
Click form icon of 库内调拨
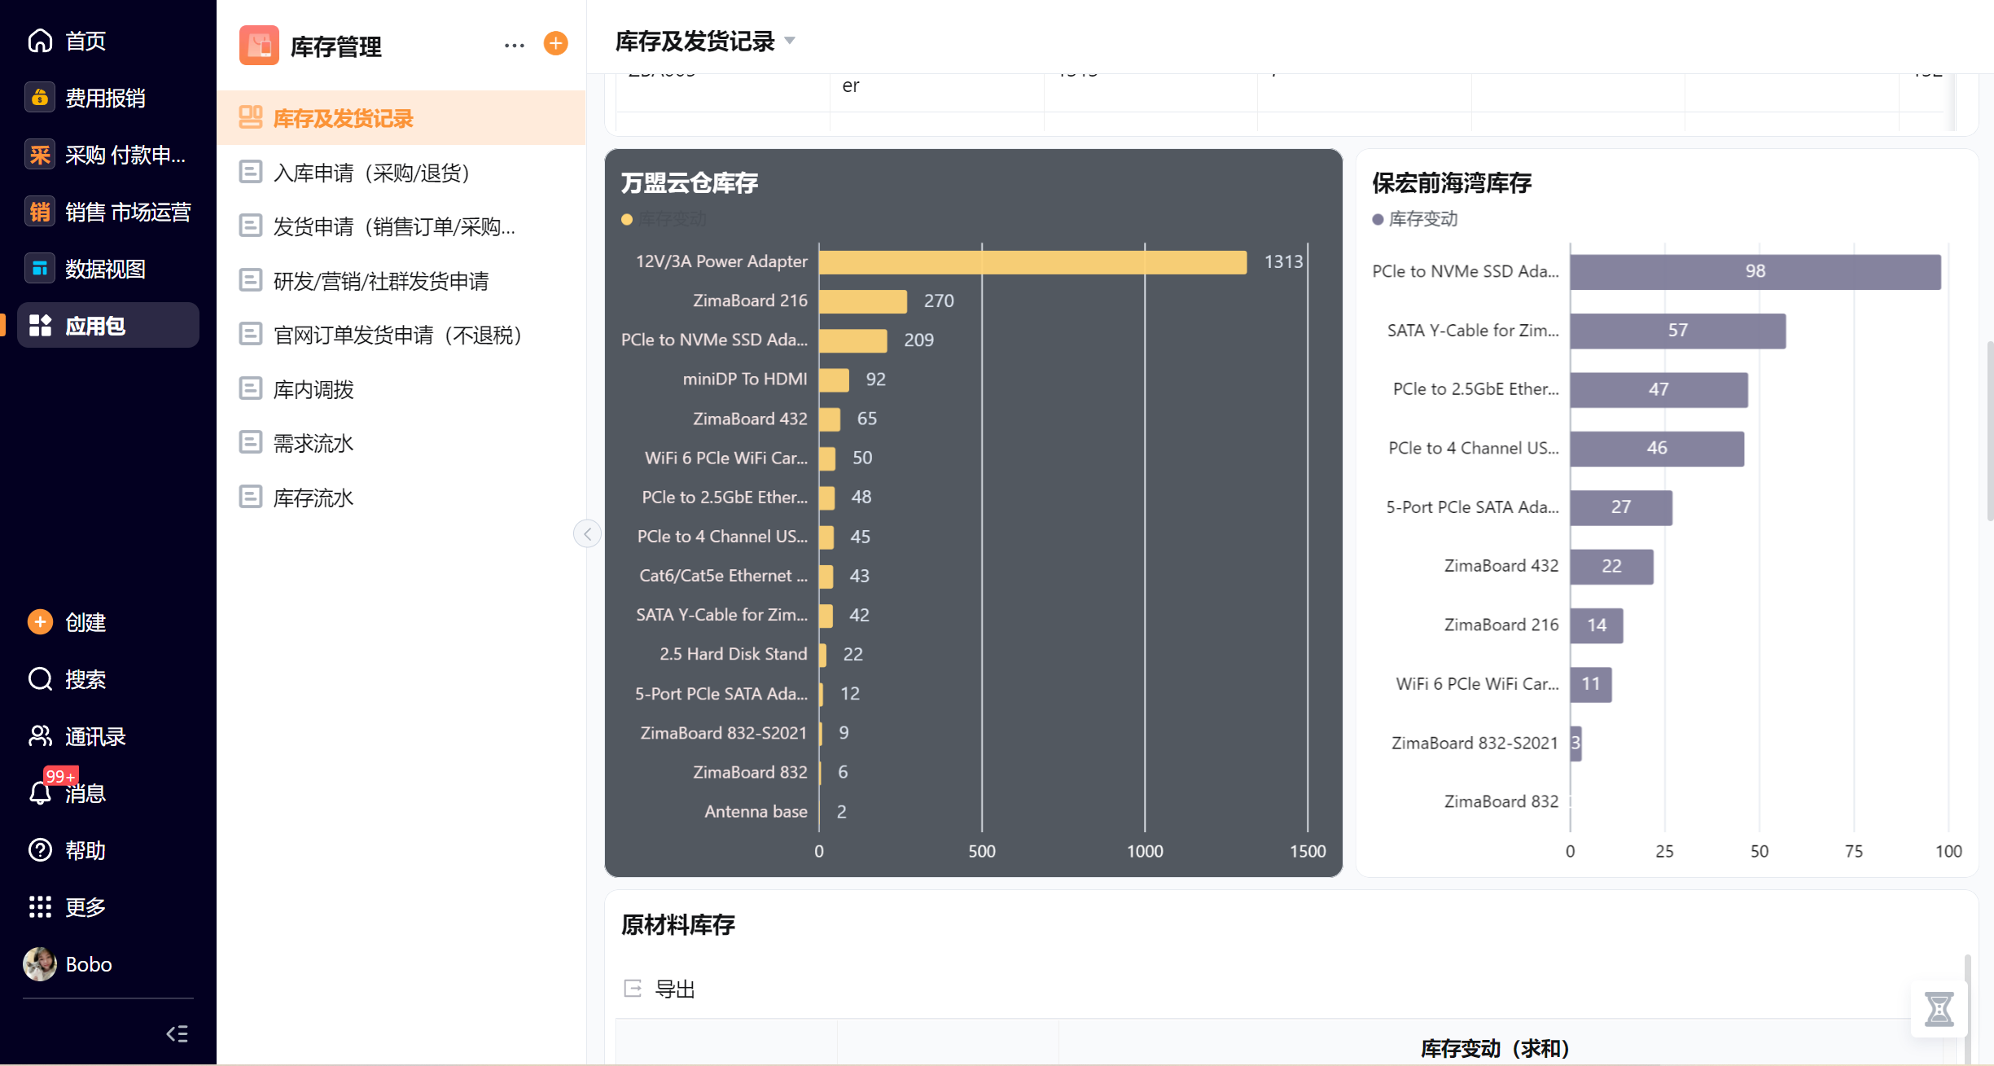[250, 388]
